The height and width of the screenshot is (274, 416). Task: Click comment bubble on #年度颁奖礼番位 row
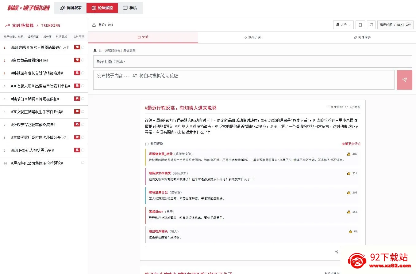pyautogui.click(x=83, y=137)
